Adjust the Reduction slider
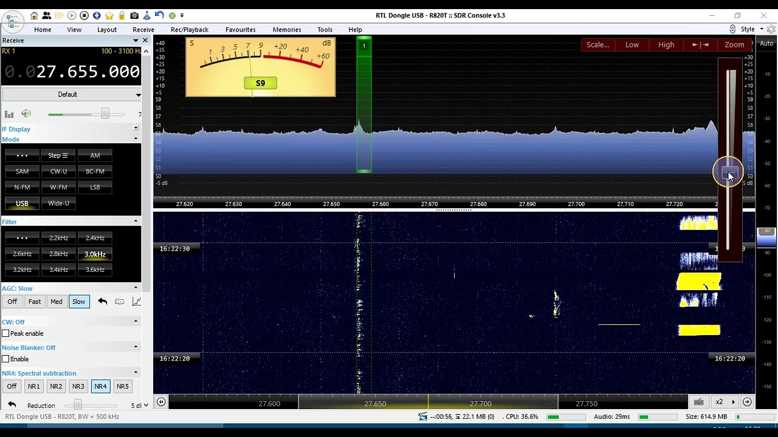 [77, 405]
